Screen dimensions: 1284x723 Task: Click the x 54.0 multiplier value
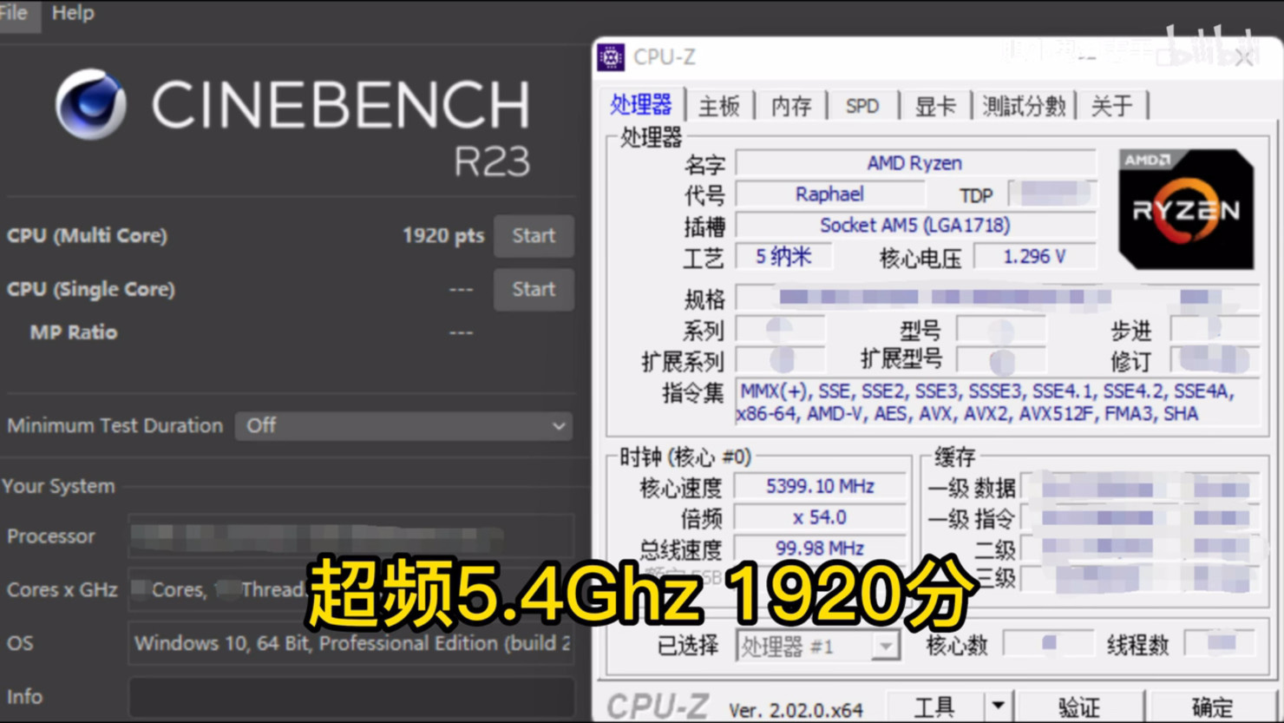(820, 518)
